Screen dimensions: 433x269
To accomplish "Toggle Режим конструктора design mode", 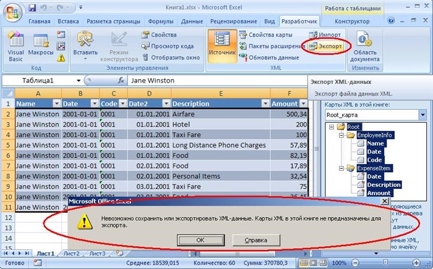I will (x=119, y=47).
